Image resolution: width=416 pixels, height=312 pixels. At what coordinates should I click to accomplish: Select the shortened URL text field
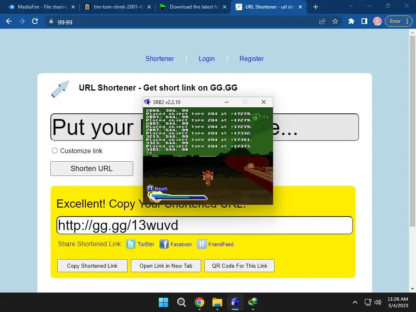[x=205, y=225]
